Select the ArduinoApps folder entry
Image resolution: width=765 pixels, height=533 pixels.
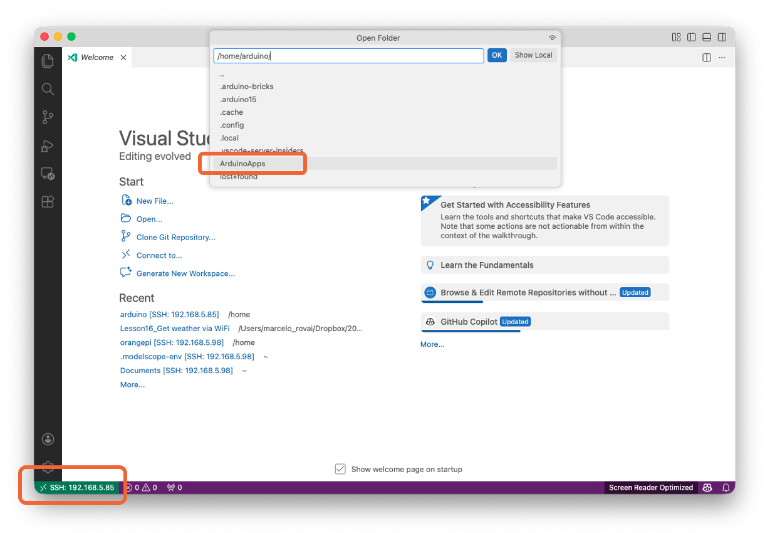point(385,164)
